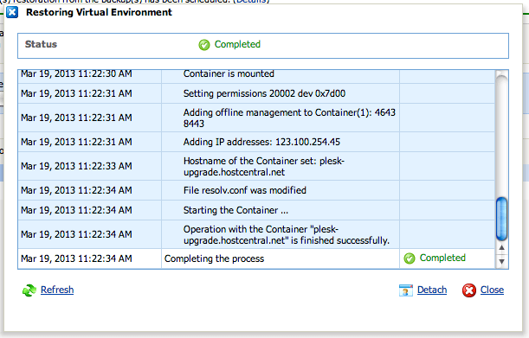This screenshot has width=529, height=338.
Task: Select 'Hostname of the Container set' entry
Action: point(264,166)
